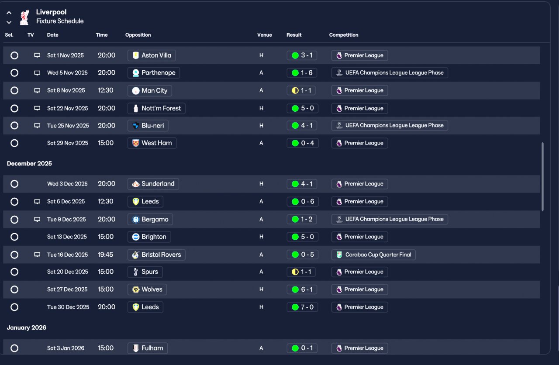
Task: Click TV icon on Nott'm Forest row
Action: (x=37, y=108)
